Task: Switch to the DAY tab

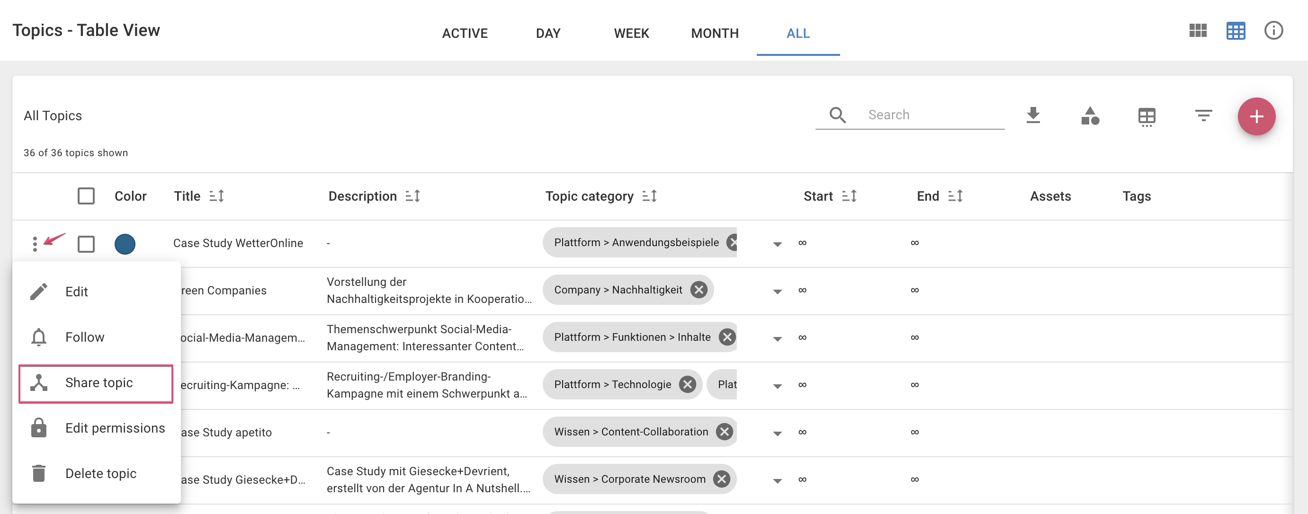Action: (x=548, y=34)
